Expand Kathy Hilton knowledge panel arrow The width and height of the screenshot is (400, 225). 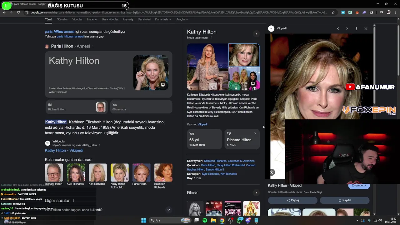[256, 34]
